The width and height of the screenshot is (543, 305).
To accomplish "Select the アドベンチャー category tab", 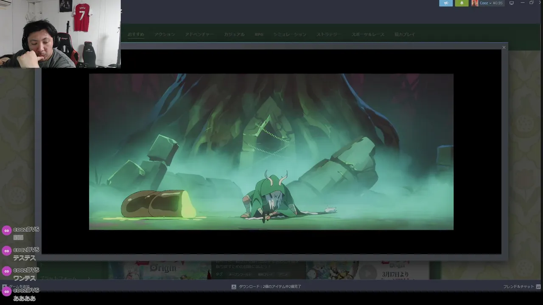I will pyautogui.click(x=199, y=34).
